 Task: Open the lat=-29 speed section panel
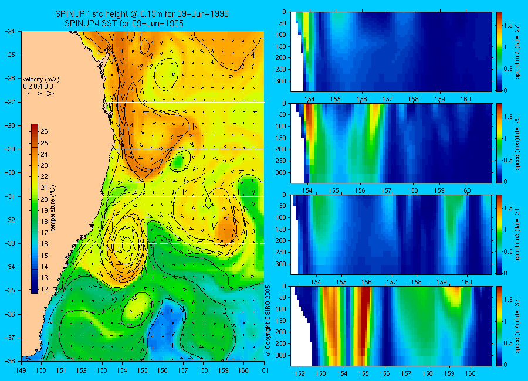tap(391, 143)
